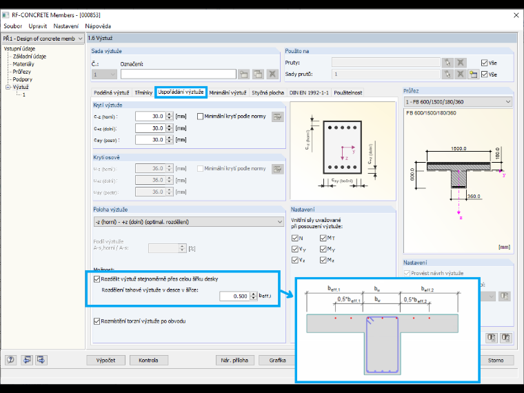Toggle internal force Mz checkbox
This screenshot has width=524, height=393.
click(x=323, y=260)
